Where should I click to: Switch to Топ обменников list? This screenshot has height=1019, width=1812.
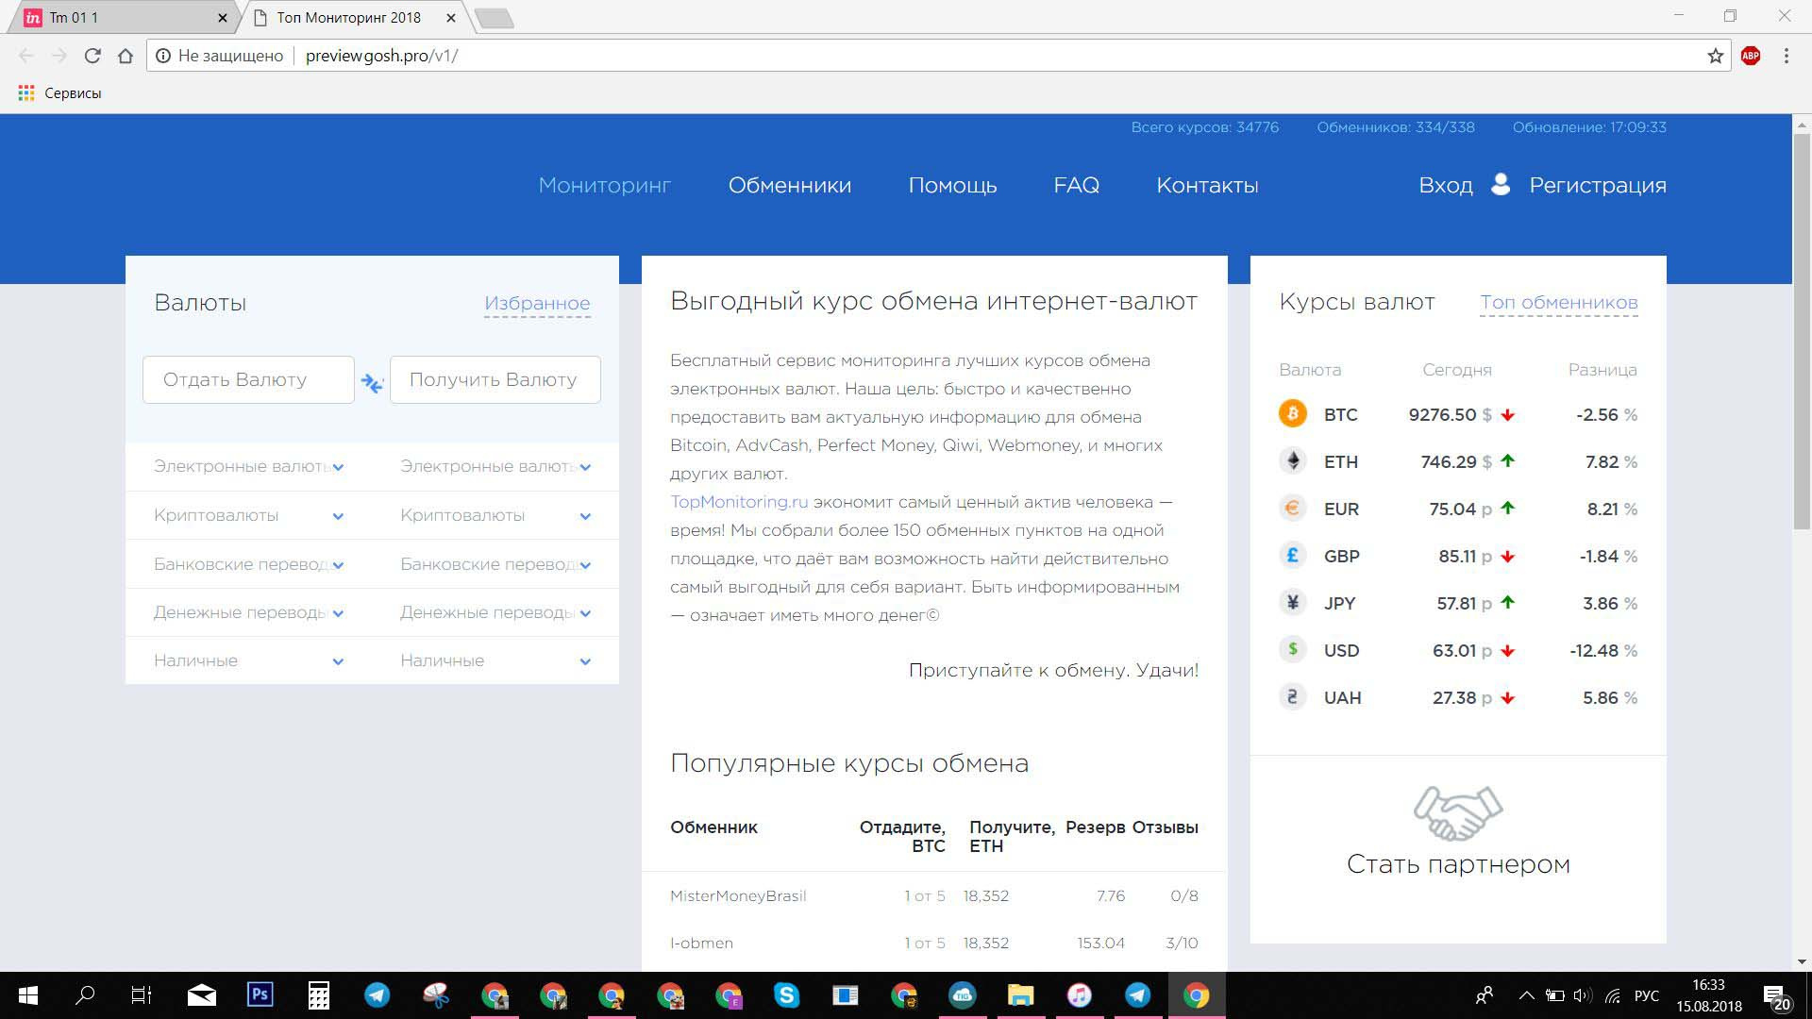pyautogui.click(x=1558, y=302)
